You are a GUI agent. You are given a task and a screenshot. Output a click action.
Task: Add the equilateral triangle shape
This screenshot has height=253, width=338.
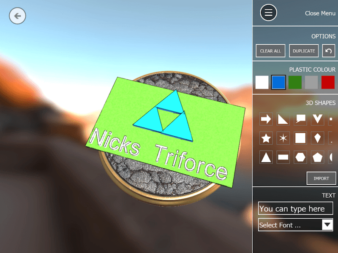[x=266, y=157]
